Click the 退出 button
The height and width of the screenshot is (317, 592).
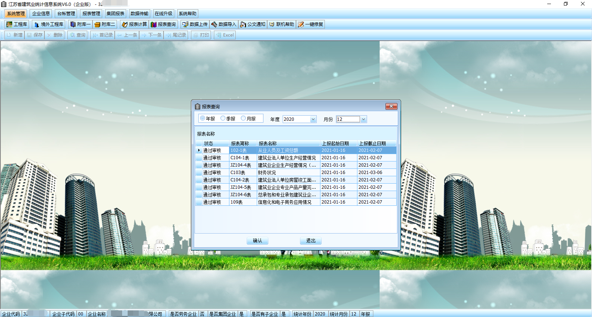(x=311, y=241)
